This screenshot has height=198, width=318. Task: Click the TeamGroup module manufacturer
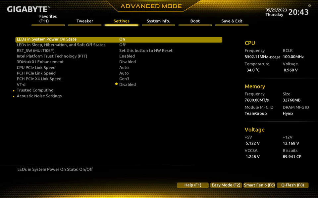click(255, 114)
